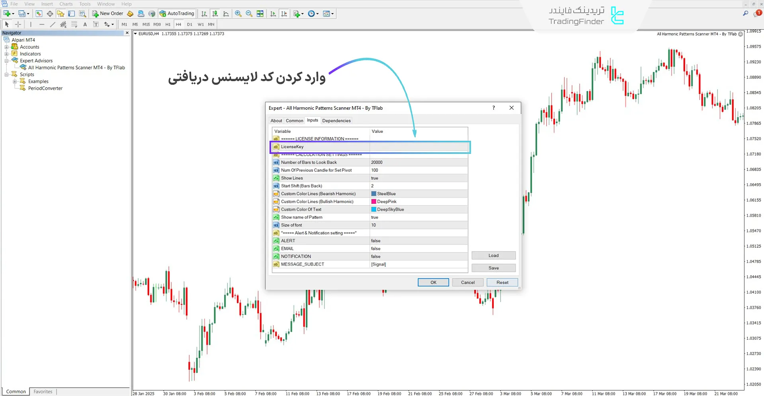The image size is (764, 396).
Task: Enable chart auto scroll
Action: coord(273,13)
